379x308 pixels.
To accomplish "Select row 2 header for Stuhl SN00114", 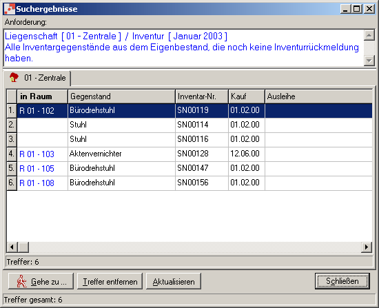I will [12, 125].
